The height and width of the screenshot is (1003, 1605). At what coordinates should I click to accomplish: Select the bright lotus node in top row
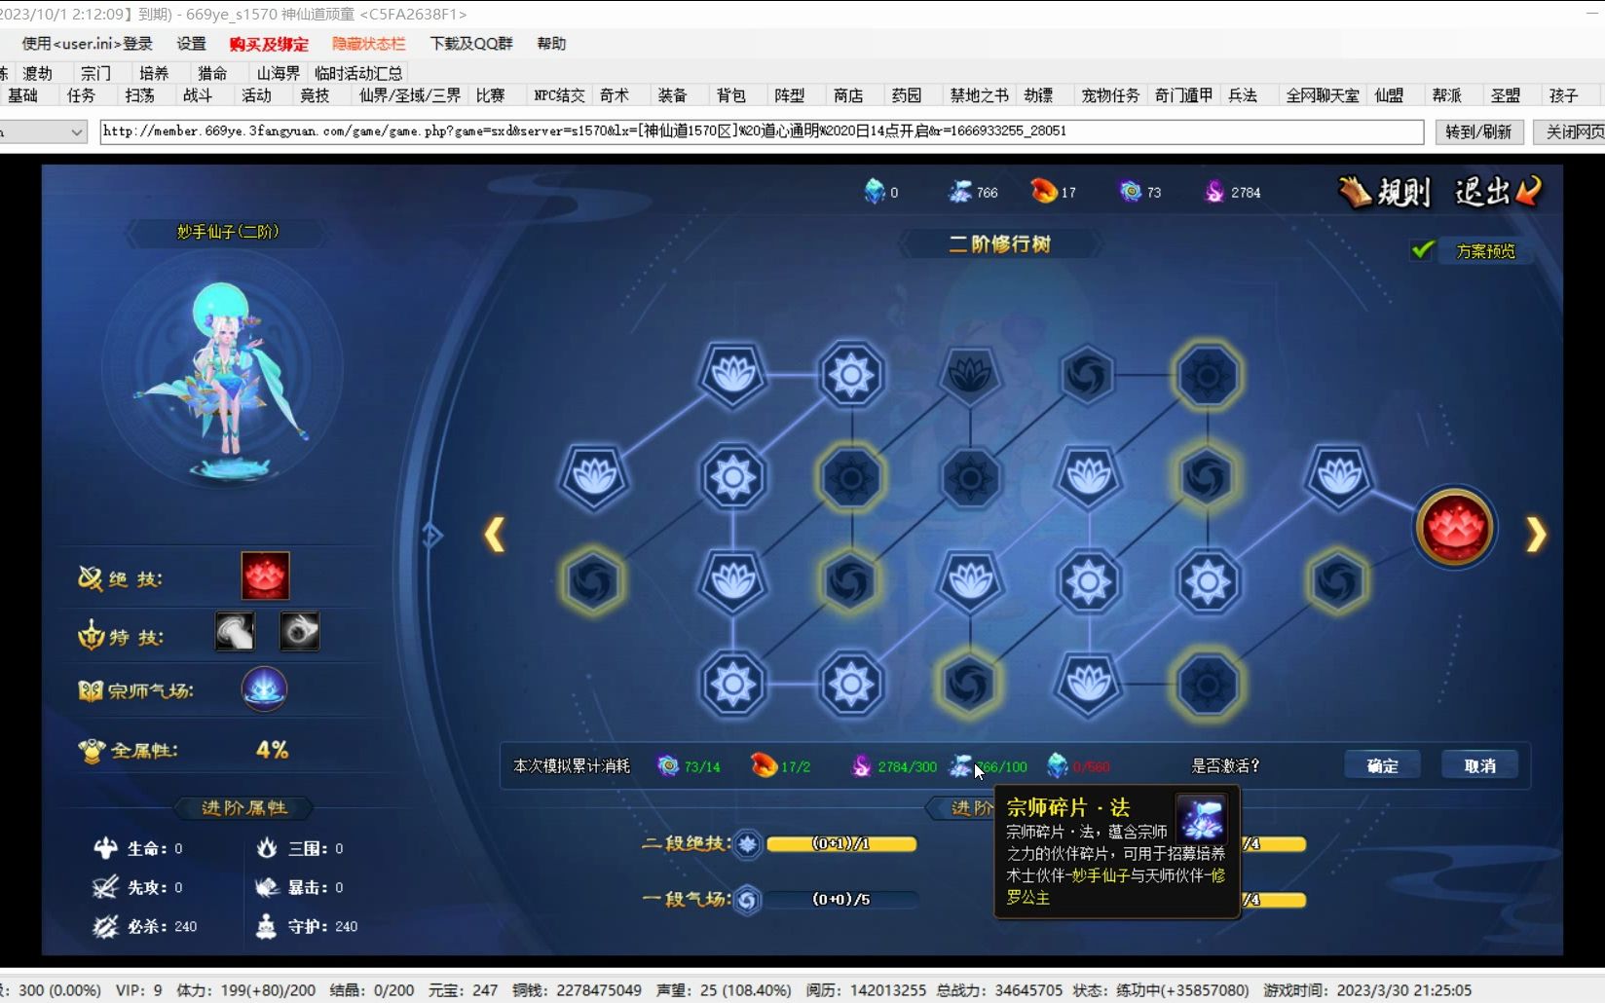(x=733, y=375)
